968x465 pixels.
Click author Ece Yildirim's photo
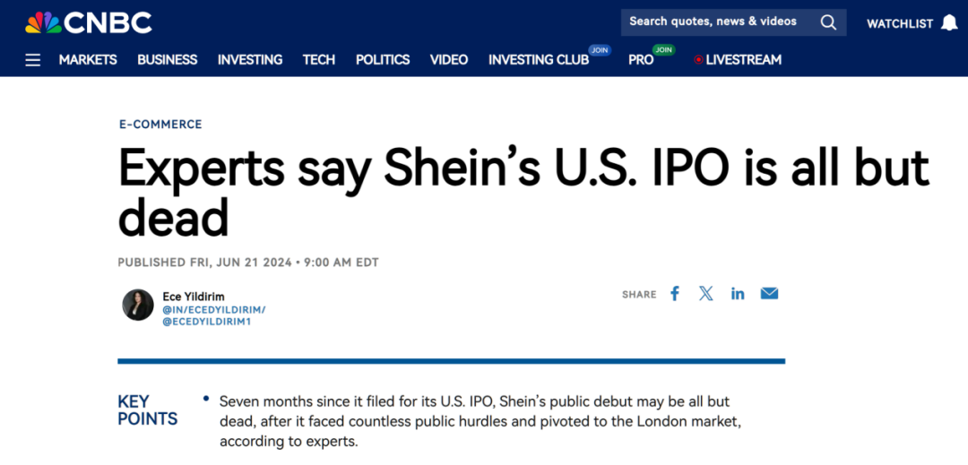[x=138, y=305]
